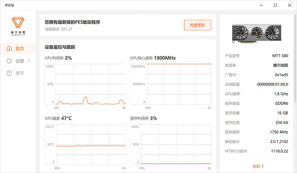Collapse the device info panel via 收起
This screenshot has height=173, width=297.
(258, 166)
